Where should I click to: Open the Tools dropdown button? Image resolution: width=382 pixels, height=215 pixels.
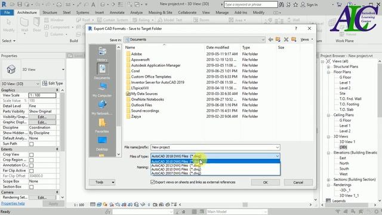coord(102,182)
